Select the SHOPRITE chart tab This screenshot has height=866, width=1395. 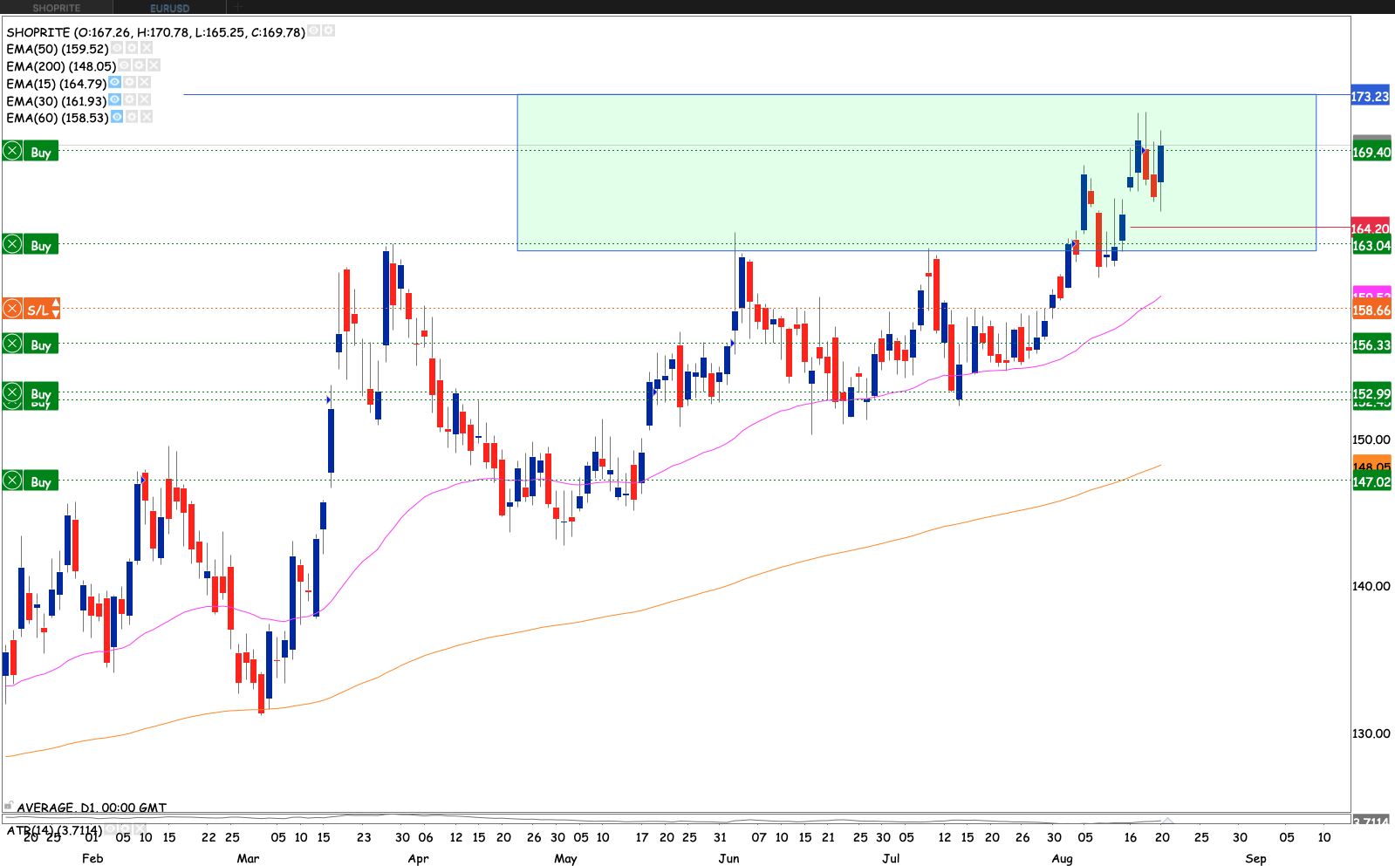[57, 8]
